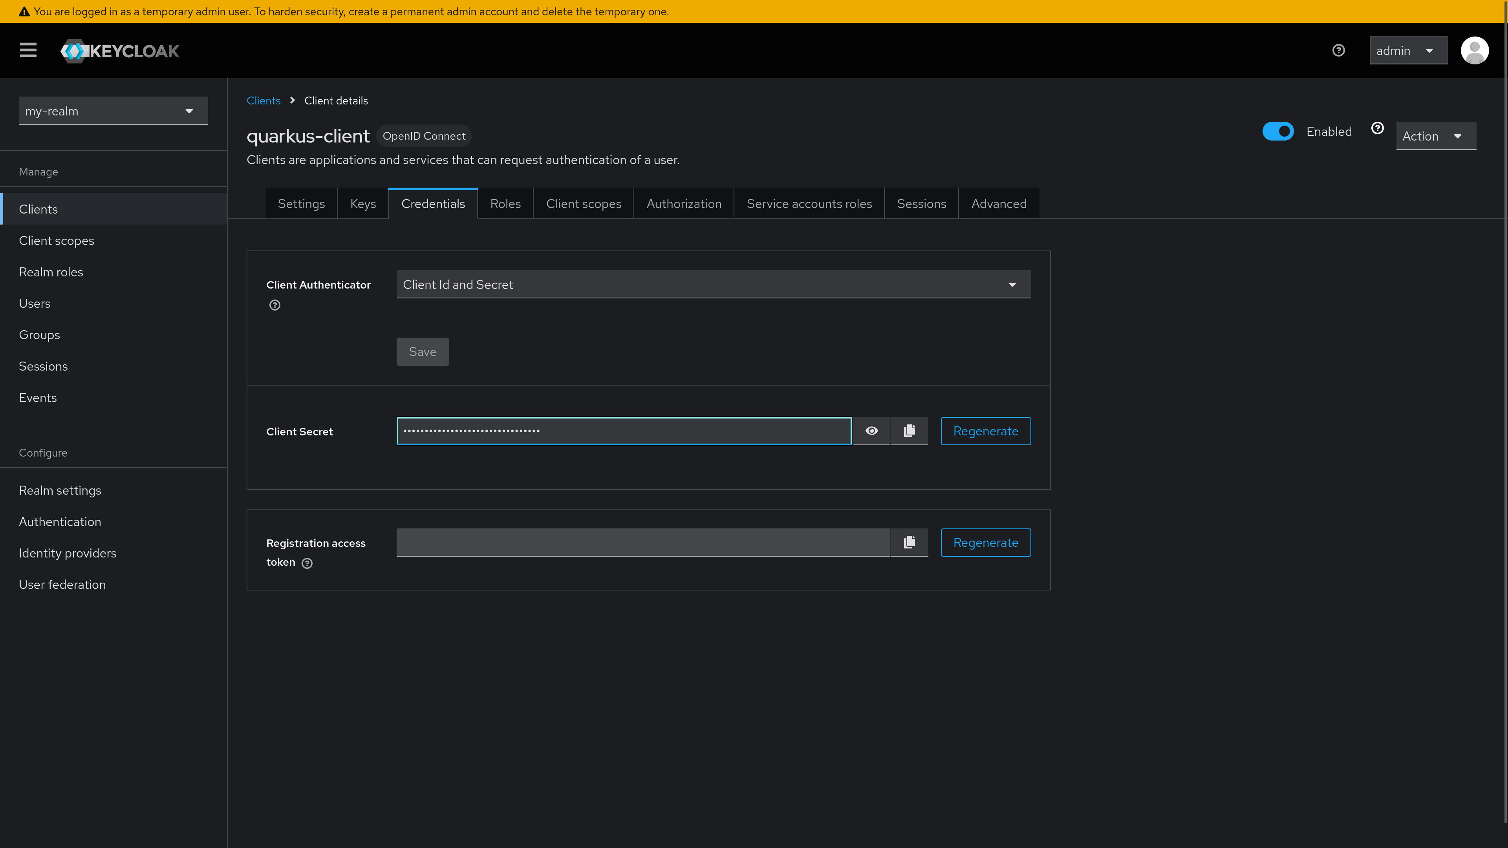Click the user avatar icon
The width and height of the screenshot is (1508, 848).
click(1474, 50)
